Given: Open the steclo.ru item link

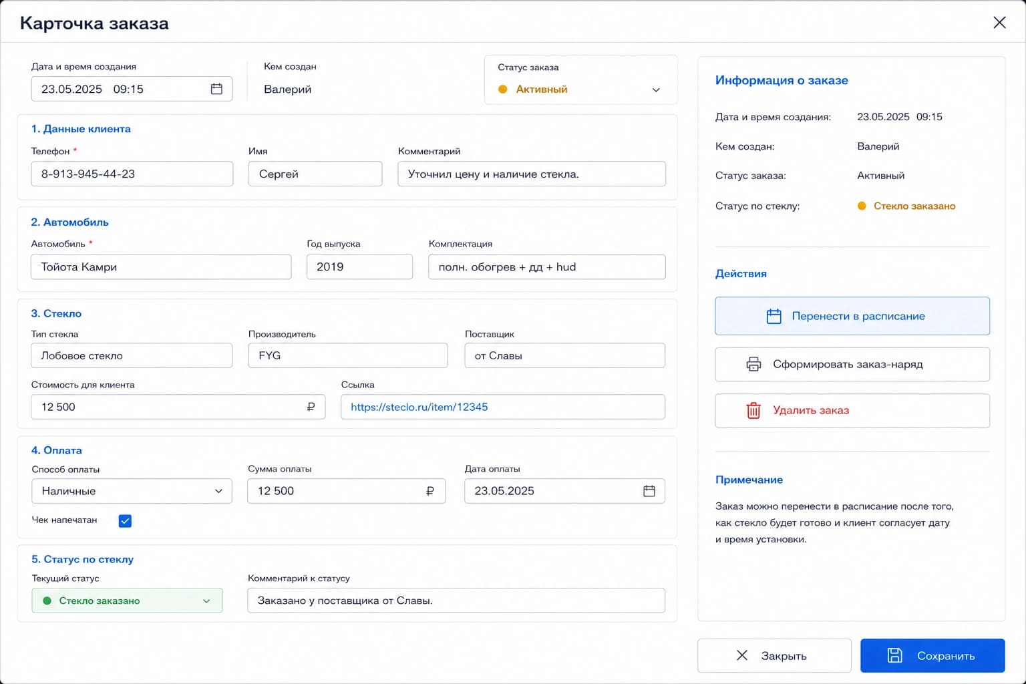Looking at the screenshot, I should pyautogui.click(x=419, y=407).
